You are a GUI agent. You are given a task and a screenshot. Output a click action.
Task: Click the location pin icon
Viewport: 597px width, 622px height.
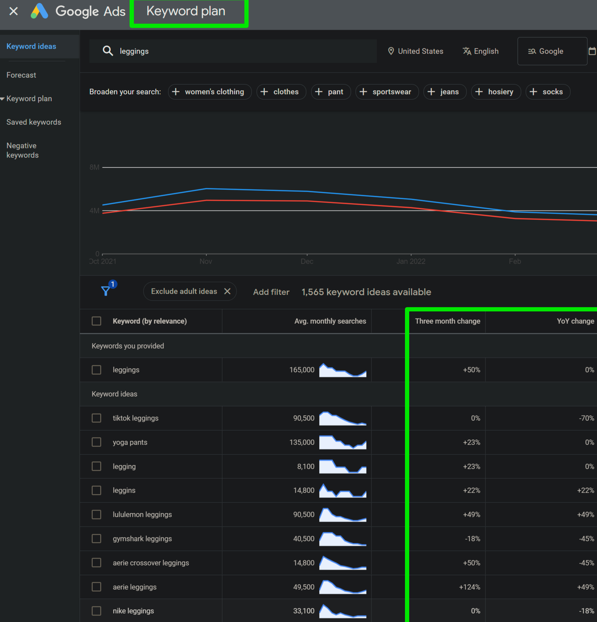[391, 51]
